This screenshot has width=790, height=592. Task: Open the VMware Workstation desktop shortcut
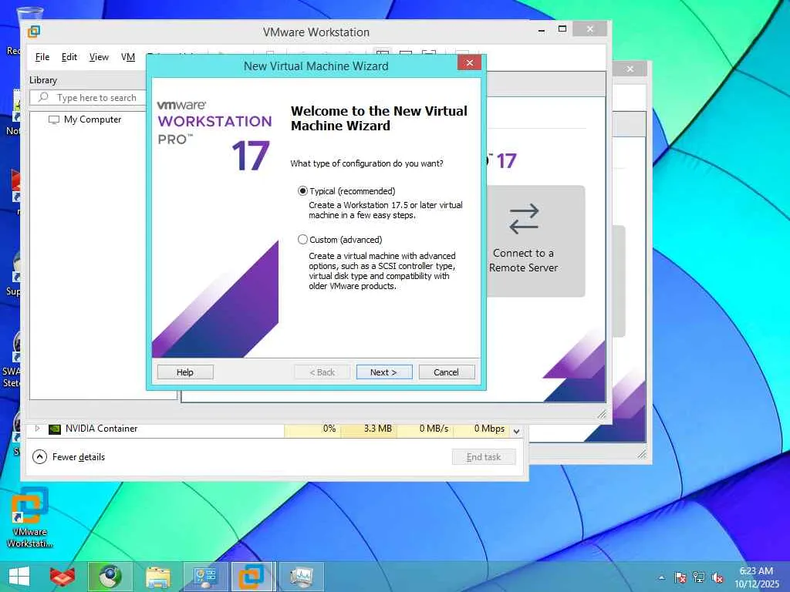tap(29, 517)
